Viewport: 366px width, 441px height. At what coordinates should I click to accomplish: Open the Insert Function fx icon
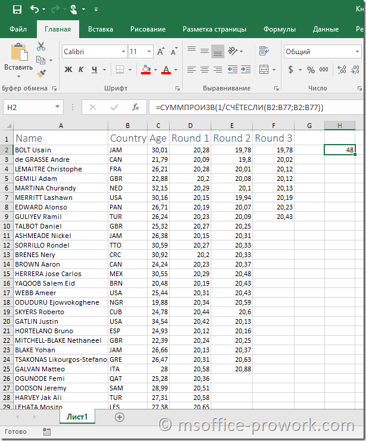136,108
